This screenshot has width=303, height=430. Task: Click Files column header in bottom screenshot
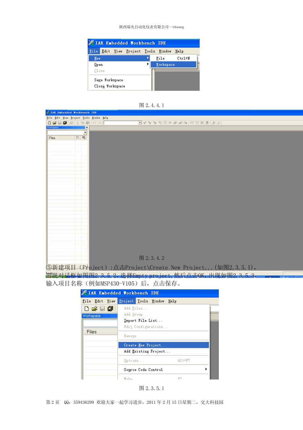[x=100, y=332]
